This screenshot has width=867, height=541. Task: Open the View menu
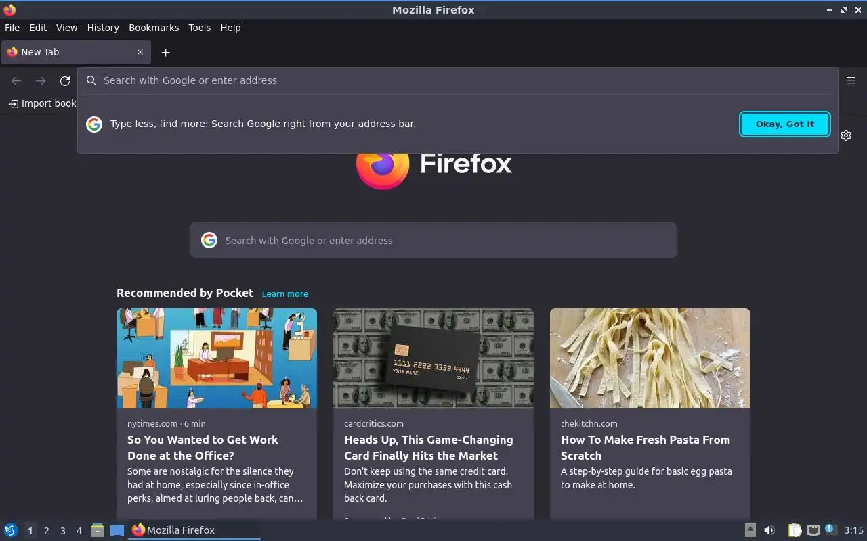[x=66, y=28]
